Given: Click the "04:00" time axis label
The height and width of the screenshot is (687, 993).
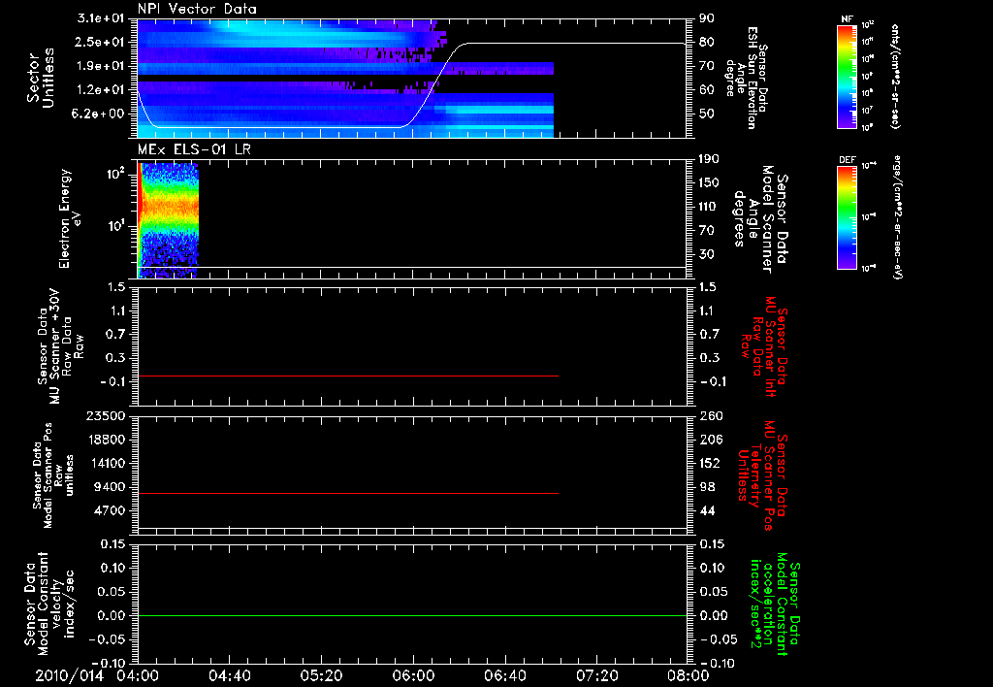Looking at the screenshot, I should [x=138, y=675].
